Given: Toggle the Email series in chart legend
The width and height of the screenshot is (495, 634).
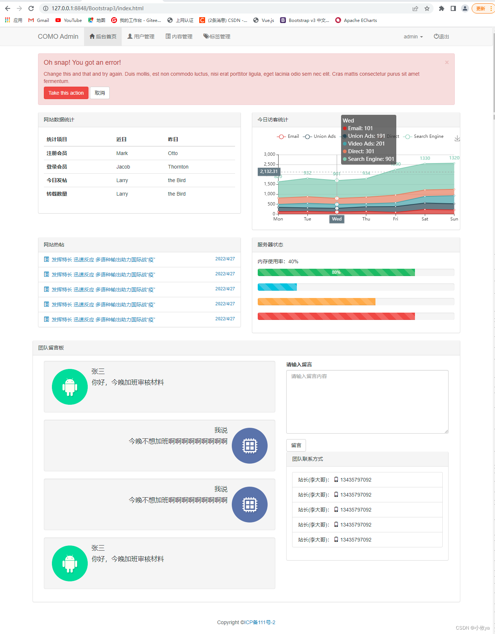Looking at the screenshot, I should pyautogui.click(x=288, y=136).
